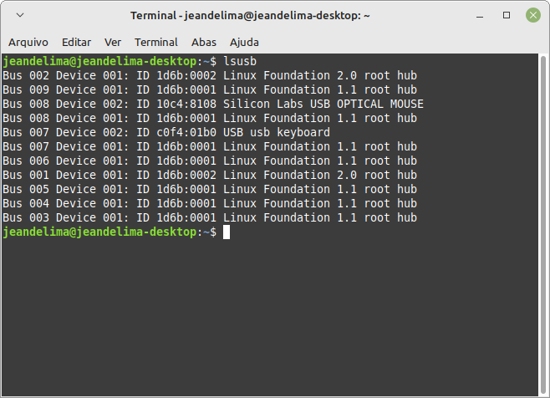Open the Ver menu
This screenshot has width=550, height=398.
point(113,42)
